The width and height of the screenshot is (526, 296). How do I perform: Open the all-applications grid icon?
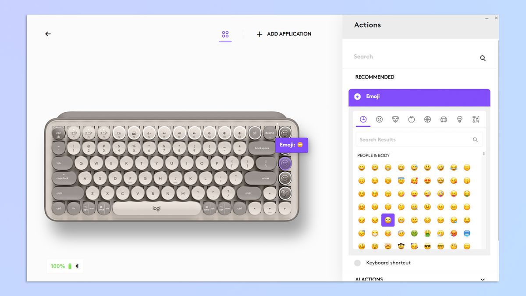pos(225,34)
